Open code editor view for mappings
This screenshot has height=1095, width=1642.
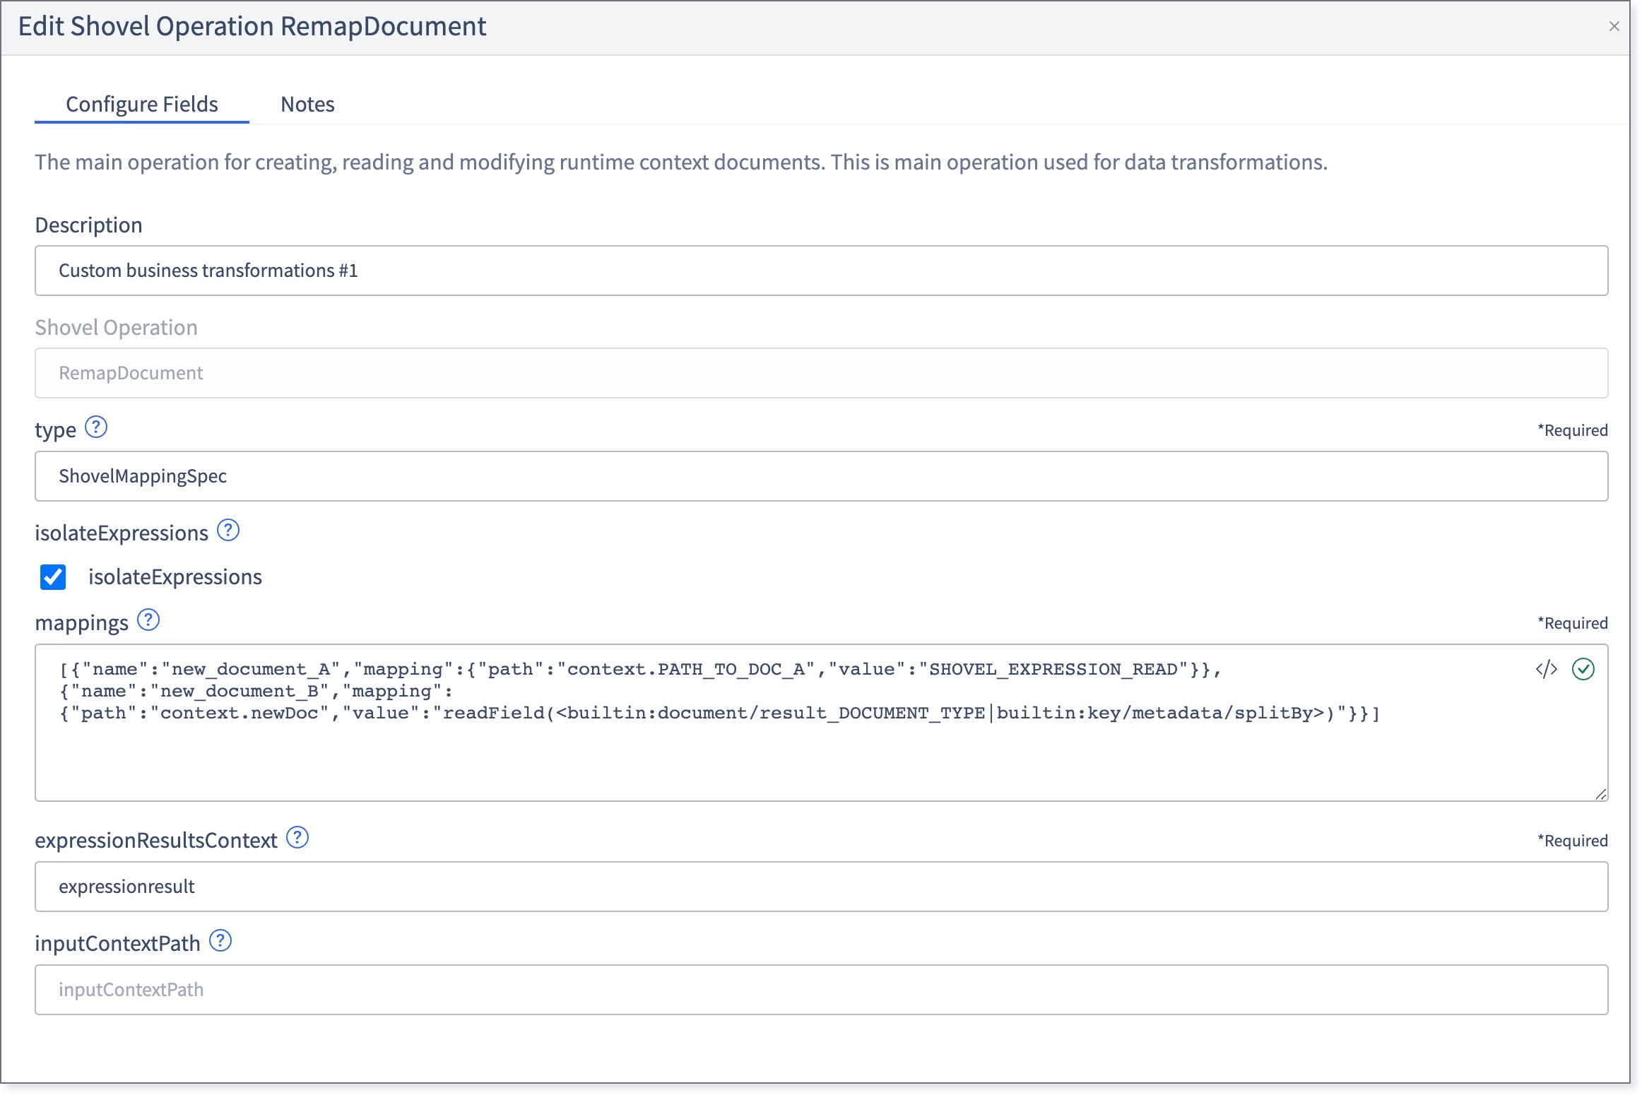click(1547, 669)
